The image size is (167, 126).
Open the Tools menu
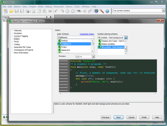pyautogui.click(x=77, y=7)
